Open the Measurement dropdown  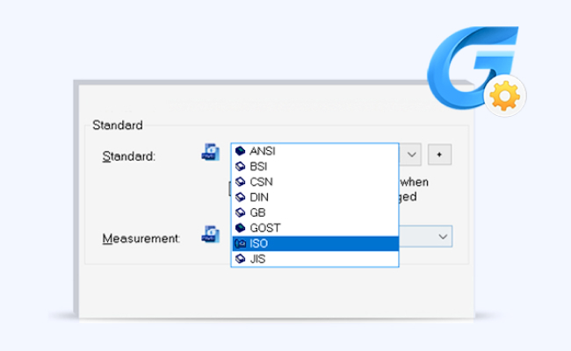pos(442,237)
